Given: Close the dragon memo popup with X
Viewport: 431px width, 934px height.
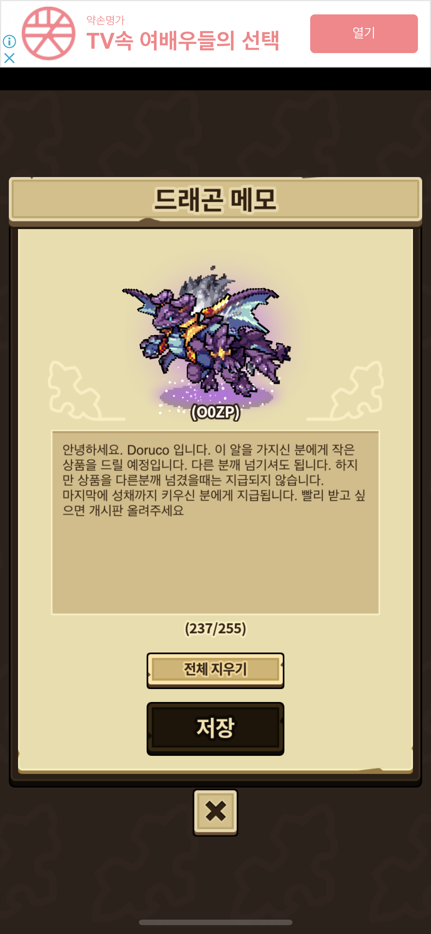Looking at the screenshot, I should (215, 812).
